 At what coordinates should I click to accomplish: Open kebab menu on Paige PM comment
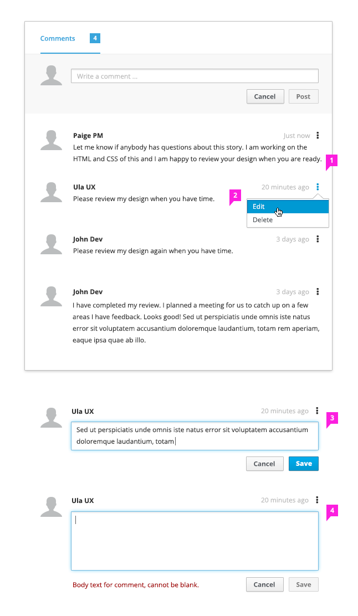click(x=318, y=136)
